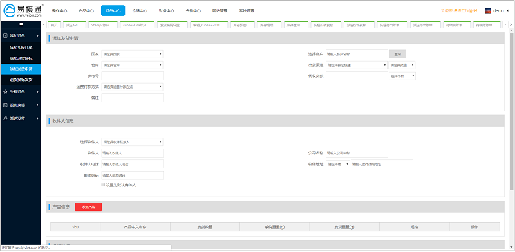Open the 国家 country dropdown
Viewport: 515px width, 252px height.
(x=132, y=54)
